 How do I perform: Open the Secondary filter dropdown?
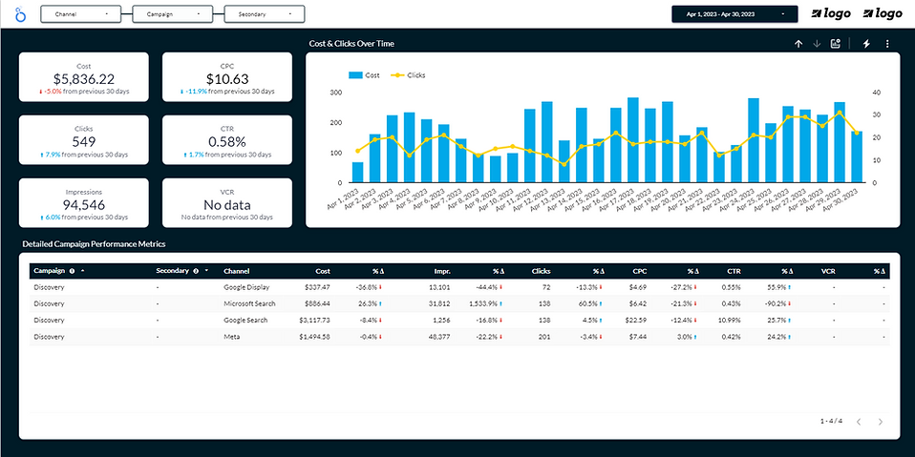(x=264, y=14)
